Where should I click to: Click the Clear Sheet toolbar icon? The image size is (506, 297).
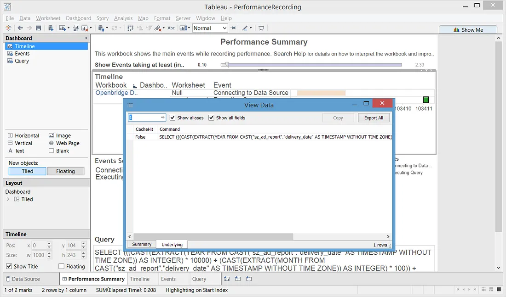(x=85, y=28)
